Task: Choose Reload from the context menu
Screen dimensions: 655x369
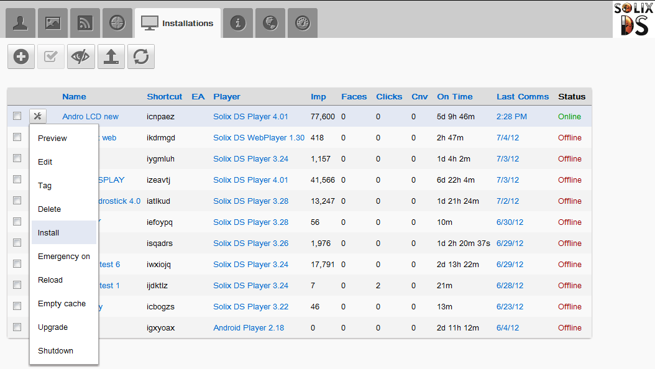Action: point(64,280)
